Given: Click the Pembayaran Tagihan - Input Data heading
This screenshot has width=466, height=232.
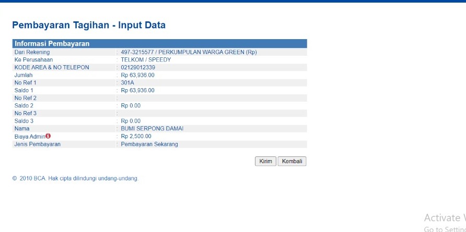Looking at the screenshot, I should 89,25.
